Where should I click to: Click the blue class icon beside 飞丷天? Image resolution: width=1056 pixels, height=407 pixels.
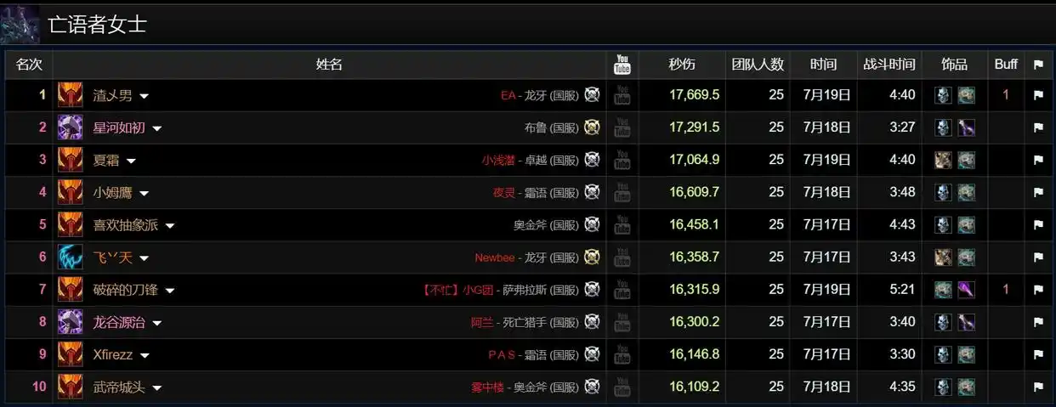[x=70, y=257]
